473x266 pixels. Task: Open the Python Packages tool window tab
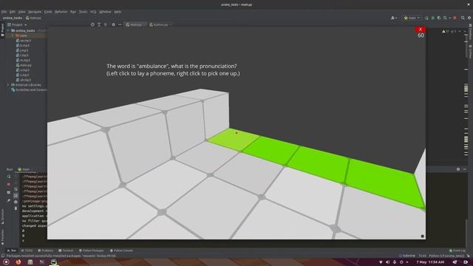pyautogui.click(x=91, y=250)
